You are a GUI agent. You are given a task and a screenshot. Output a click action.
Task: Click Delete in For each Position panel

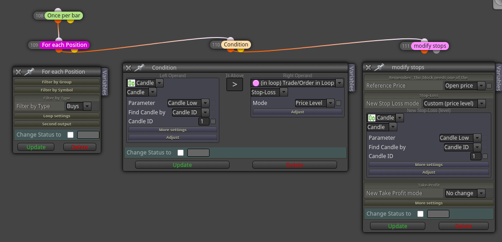[80, 147]
